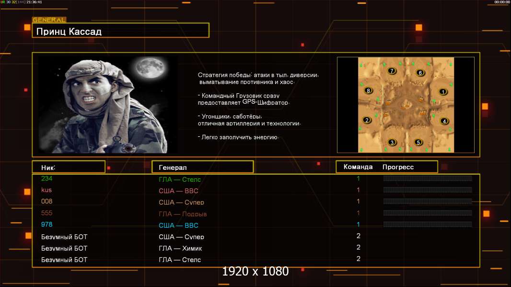511x287 pixels.
Task: Select the 'Принц Кассад' title box
Action: (121, 31)
